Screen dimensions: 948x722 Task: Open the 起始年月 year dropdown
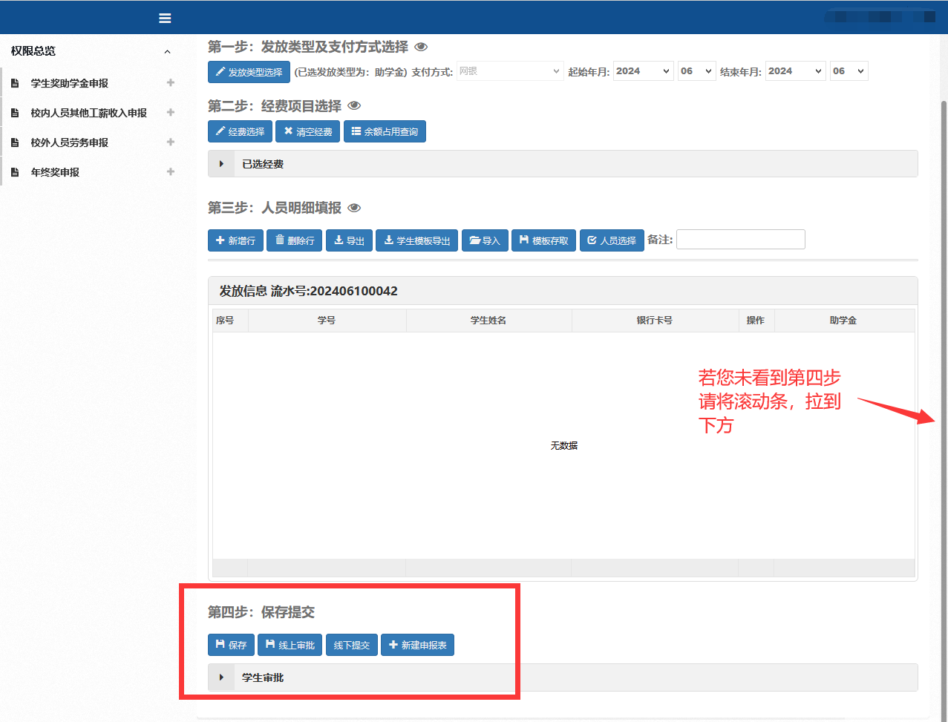(x=644, y=71)
